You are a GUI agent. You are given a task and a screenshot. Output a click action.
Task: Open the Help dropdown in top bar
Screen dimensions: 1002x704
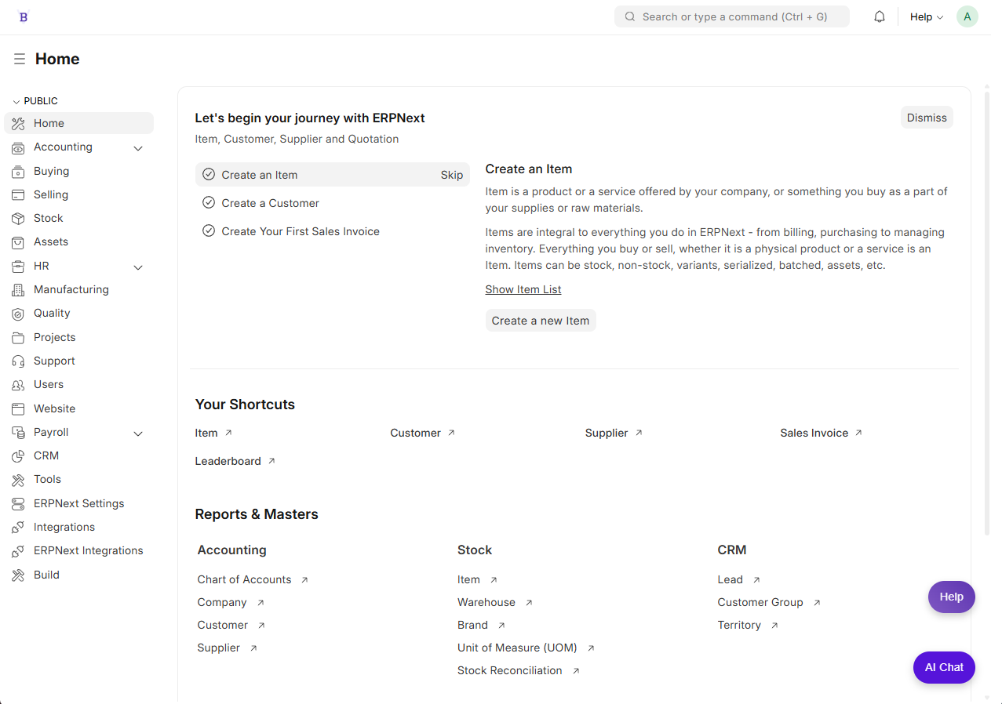[926, 16]
